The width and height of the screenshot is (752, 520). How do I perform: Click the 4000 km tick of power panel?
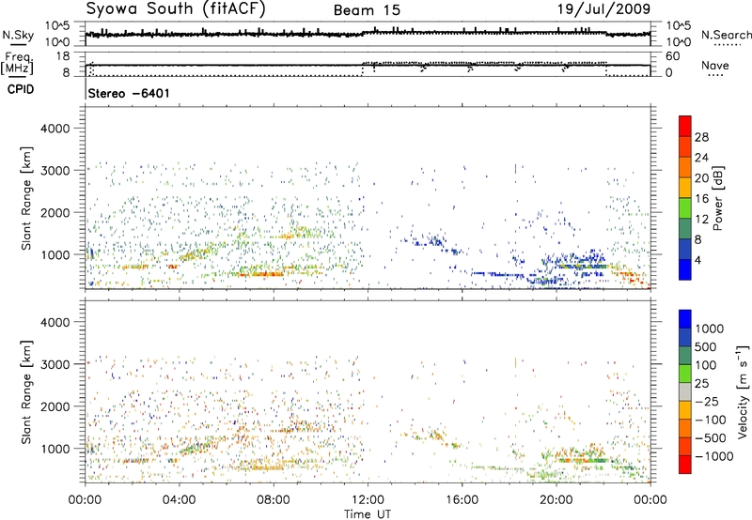[55, 129]
